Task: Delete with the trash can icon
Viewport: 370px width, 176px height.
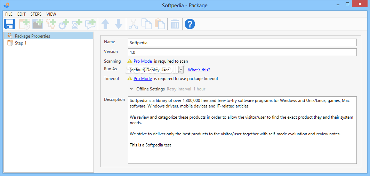Action: pos(175,24)
